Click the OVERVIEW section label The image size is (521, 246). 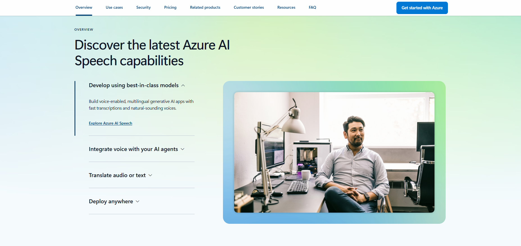tap(84, 30)
